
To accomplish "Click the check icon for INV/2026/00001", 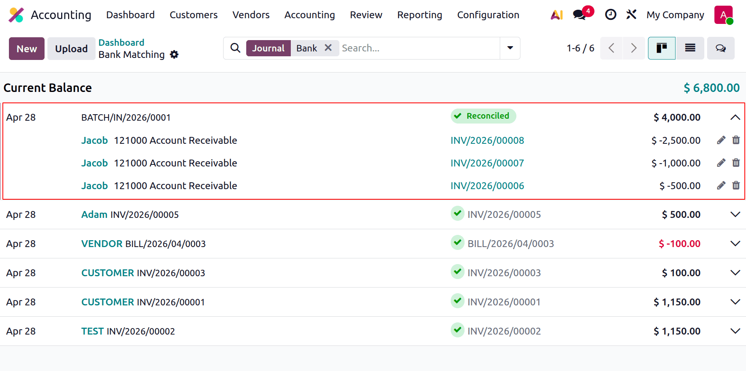I will click(x=458, y=301).
